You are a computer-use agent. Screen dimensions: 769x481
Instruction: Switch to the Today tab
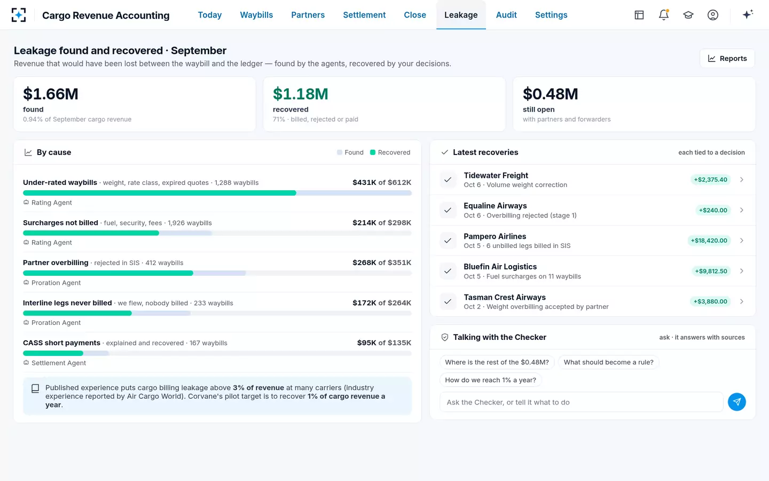pyautogui.click(x=210, y=15)
